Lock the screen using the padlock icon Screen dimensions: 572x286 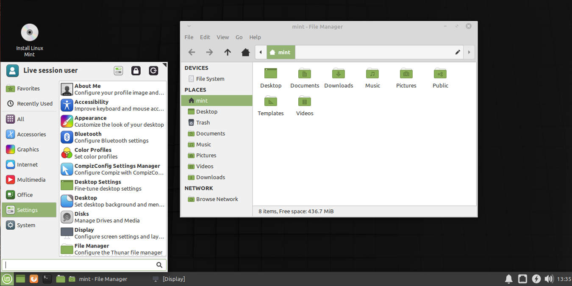pos(136,70)
